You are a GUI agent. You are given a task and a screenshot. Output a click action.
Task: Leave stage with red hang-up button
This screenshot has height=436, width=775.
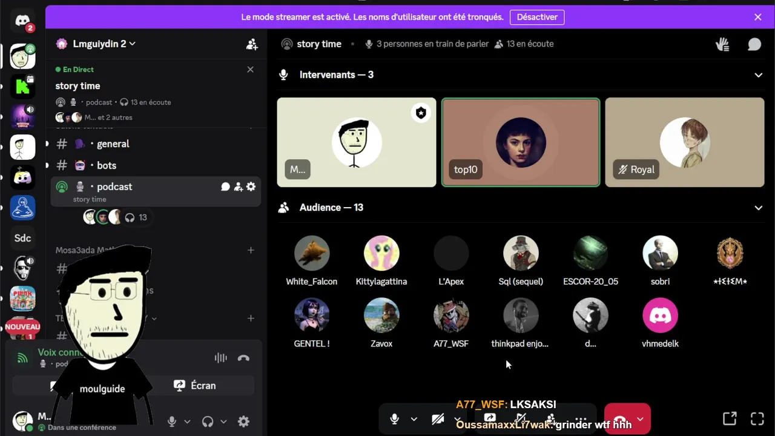[x=619, y=419]
